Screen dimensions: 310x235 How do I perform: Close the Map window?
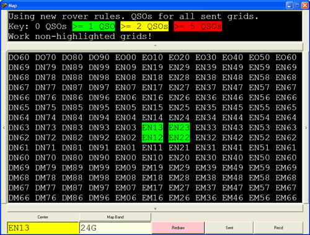305,6
